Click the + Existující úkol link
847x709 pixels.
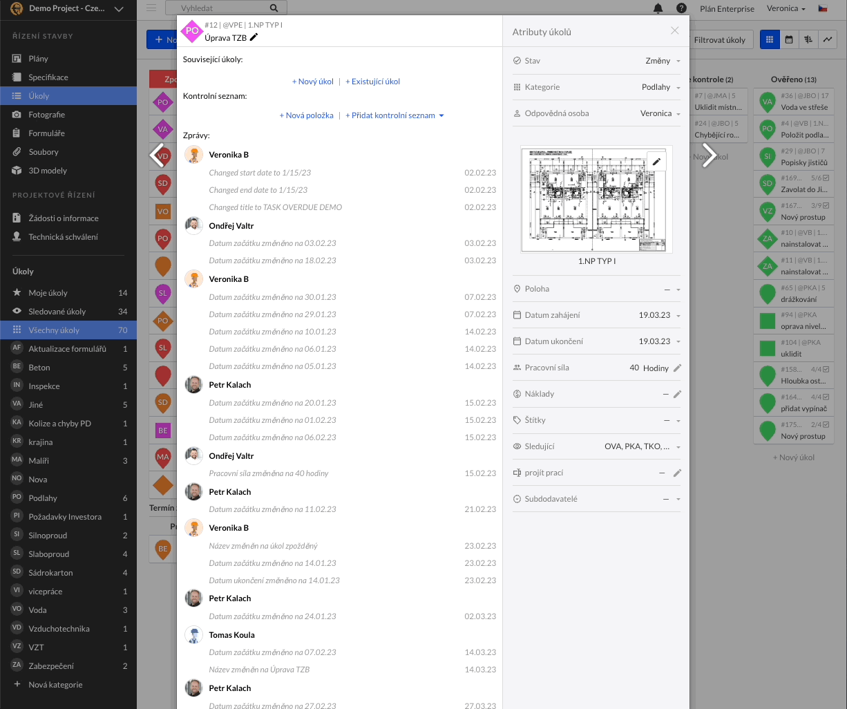[x=372, y=82]
